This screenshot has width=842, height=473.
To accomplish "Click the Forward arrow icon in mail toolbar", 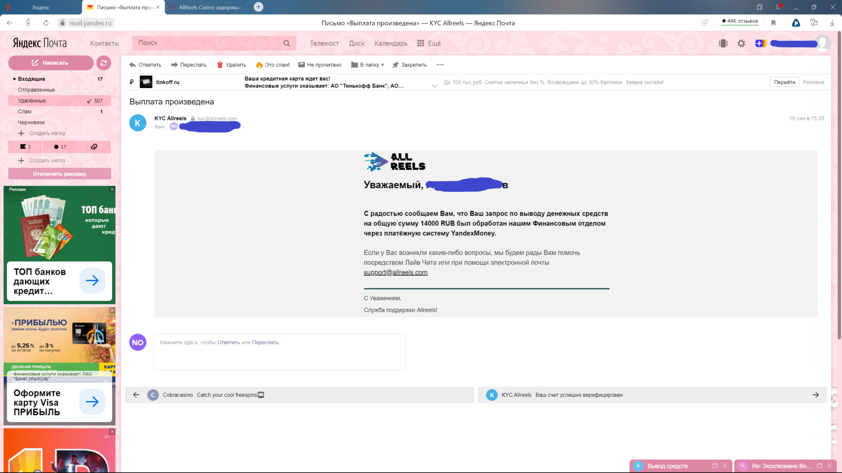I will tap(174, 65).
